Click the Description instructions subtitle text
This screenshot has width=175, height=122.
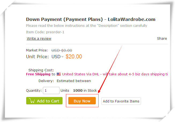coord(87,26)
